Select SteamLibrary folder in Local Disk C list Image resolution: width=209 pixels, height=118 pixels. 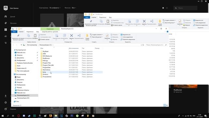(46, 70)
